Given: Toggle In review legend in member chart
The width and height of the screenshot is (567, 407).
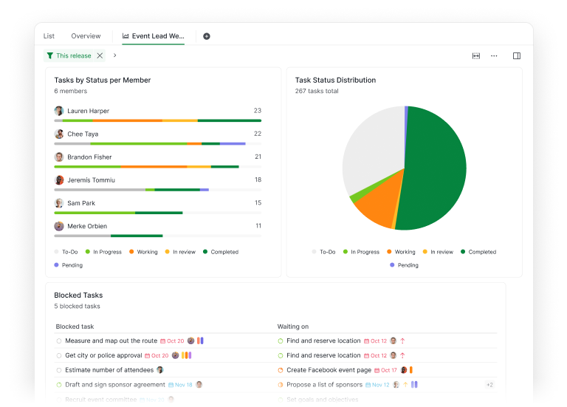Looking at the screenshot, I should [180, 252].
